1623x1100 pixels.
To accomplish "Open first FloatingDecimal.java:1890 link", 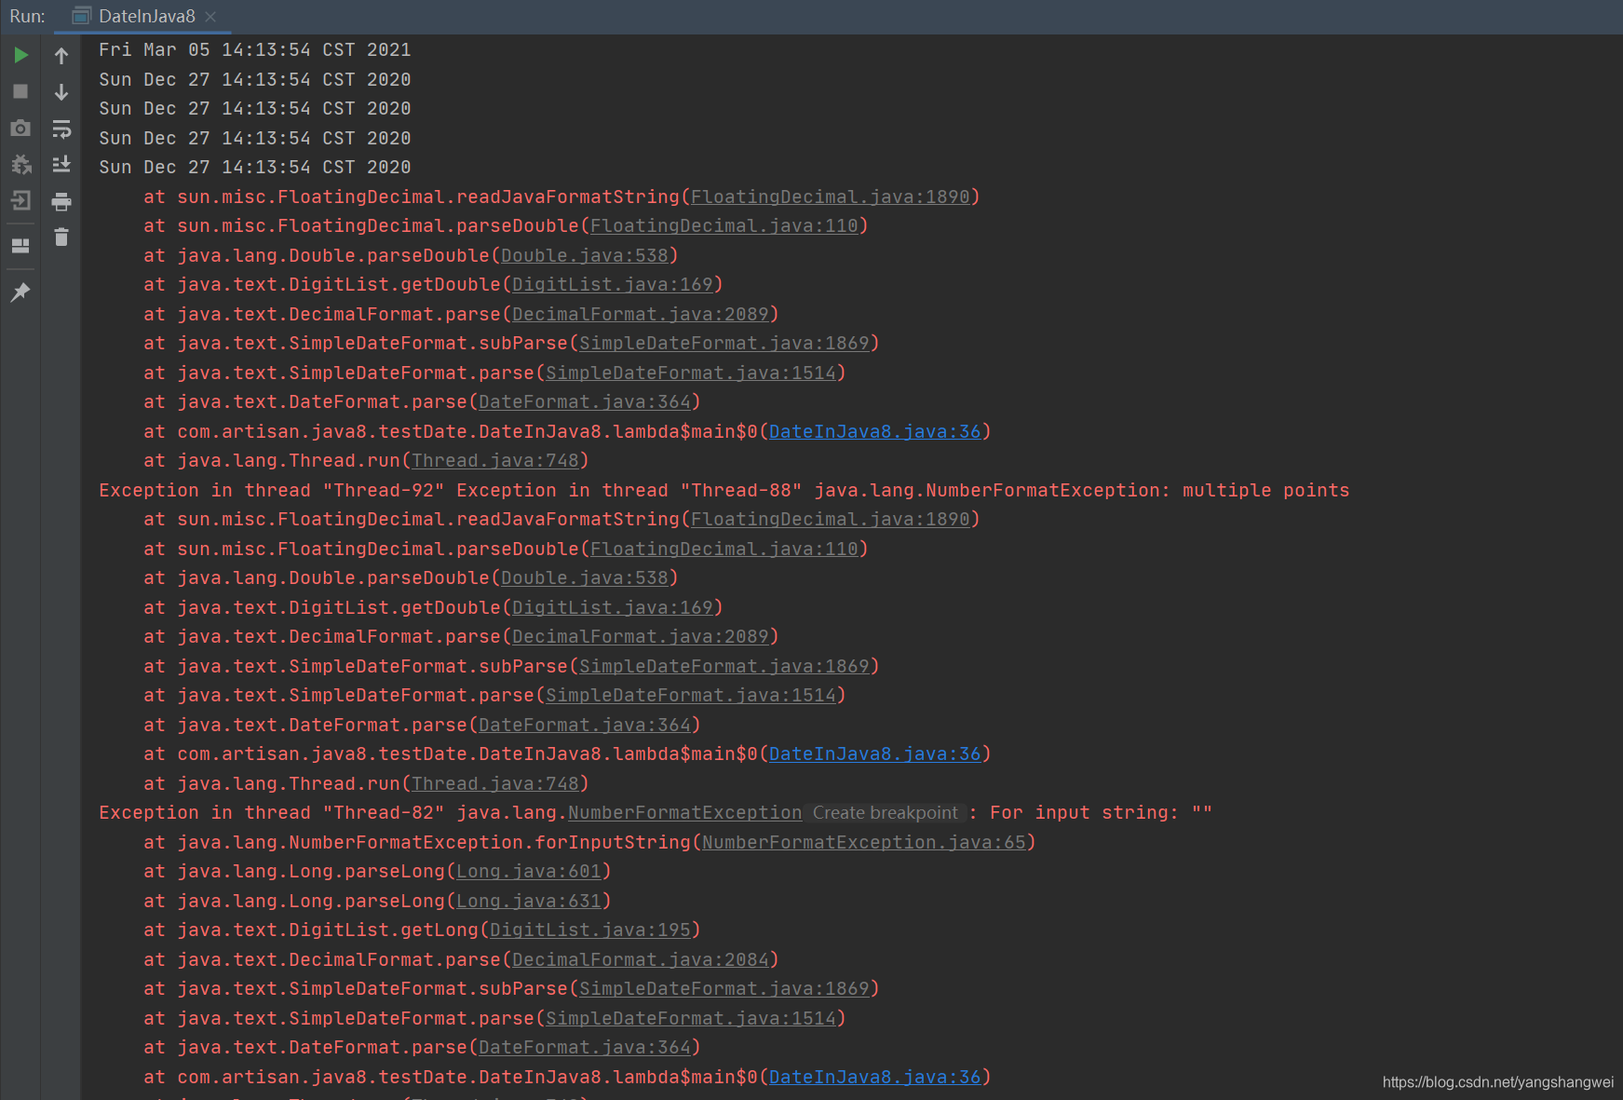I will click(x=830, y=197).
